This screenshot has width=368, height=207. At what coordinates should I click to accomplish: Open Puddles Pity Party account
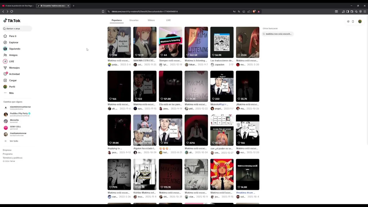17,114
